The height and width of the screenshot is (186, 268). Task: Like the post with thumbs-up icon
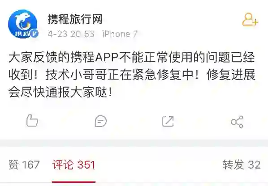pos(32,120)
